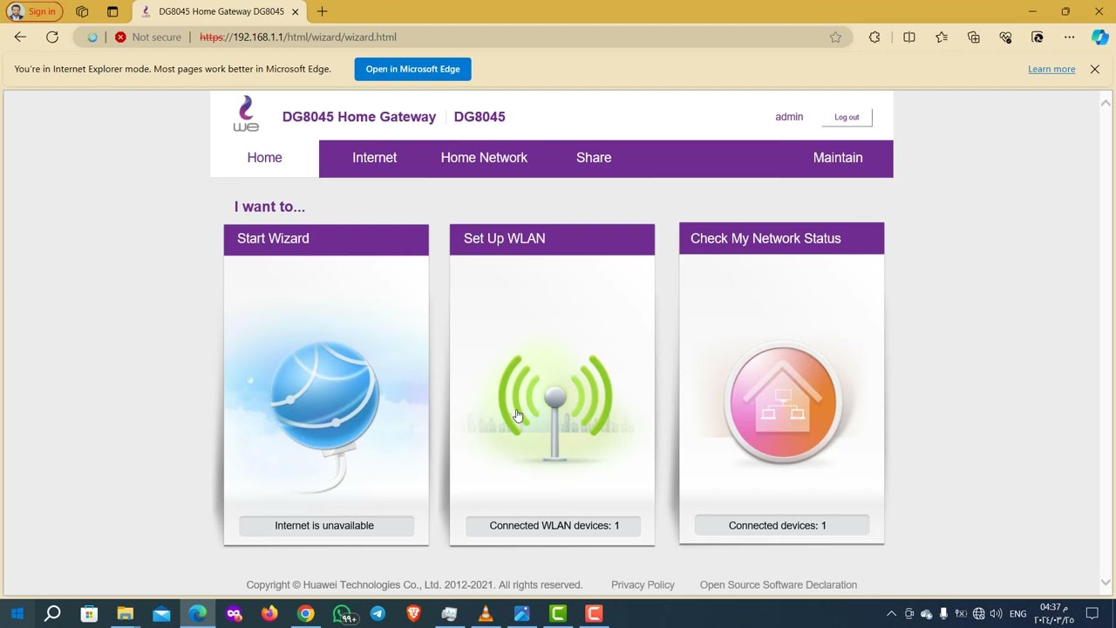Screen dimensions: 1116x628
Task: Open the Favorites list icon
Action: (x=942, y=38)
